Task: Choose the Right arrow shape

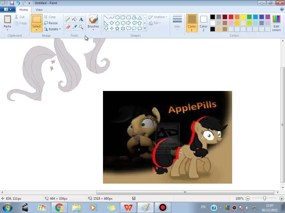Action: tap(129, 23)
